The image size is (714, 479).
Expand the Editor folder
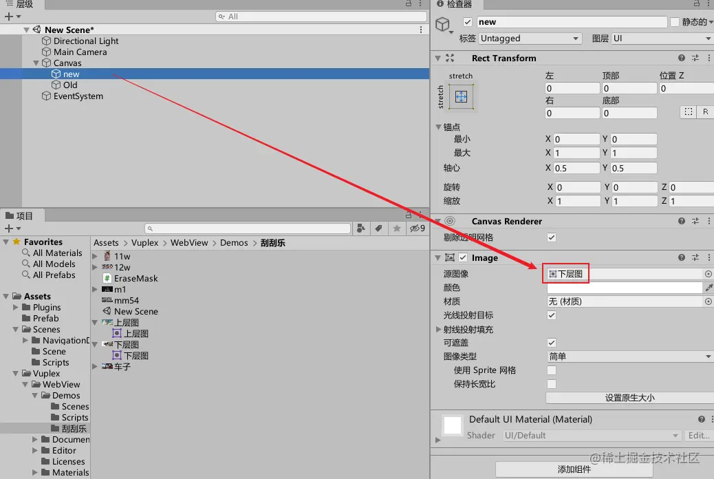click(x=35, y=450)
